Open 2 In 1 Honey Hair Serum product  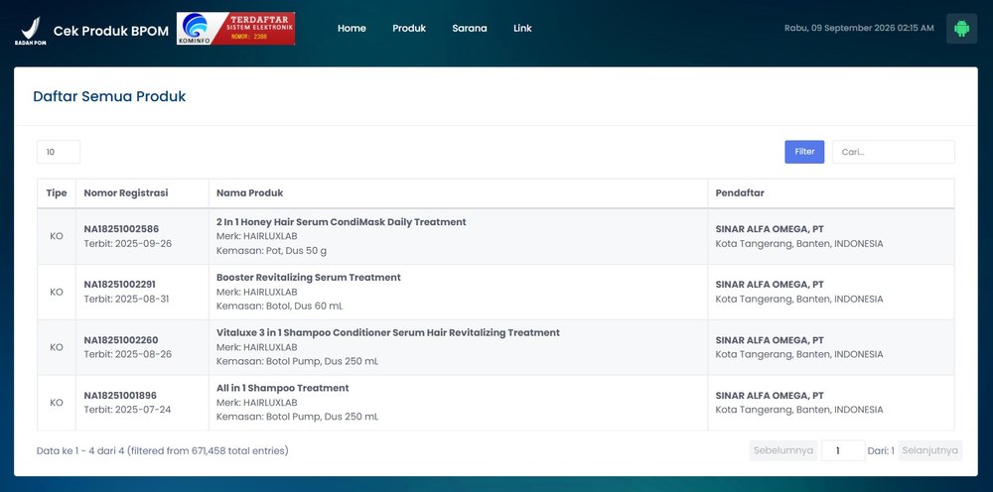click(342, 222)
